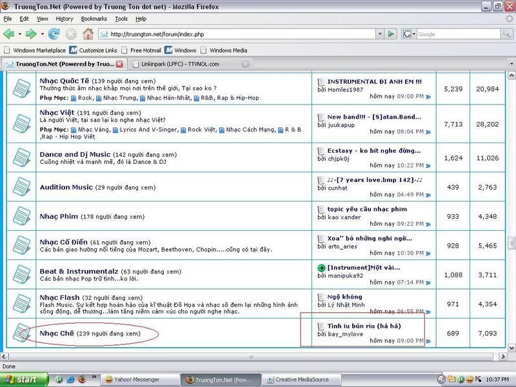Viewport: 516px width, 387px height.
Task: Go to last post arrow in Audition Music row
Action: pyautogui.click(x=428, y=195)
